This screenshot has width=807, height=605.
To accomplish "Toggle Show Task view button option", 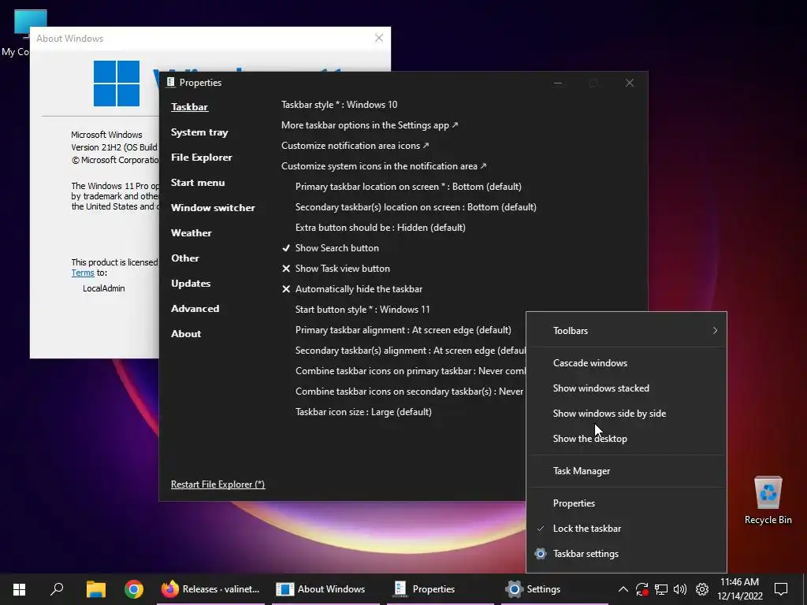I will [x=336, y=269].
